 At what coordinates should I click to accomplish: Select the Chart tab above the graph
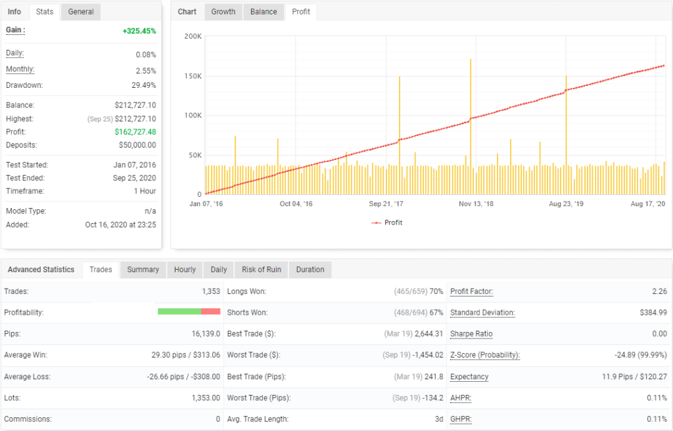(187, 12)
